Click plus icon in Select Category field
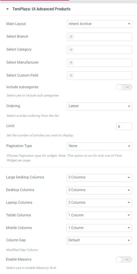137x274 pixels. [71, 50]
